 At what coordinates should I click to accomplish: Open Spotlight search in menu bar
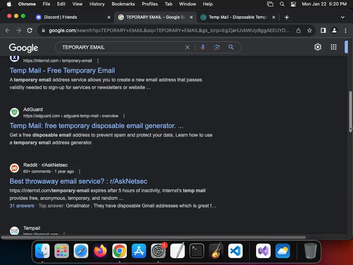pyautogui.click(x=282, y=4)
